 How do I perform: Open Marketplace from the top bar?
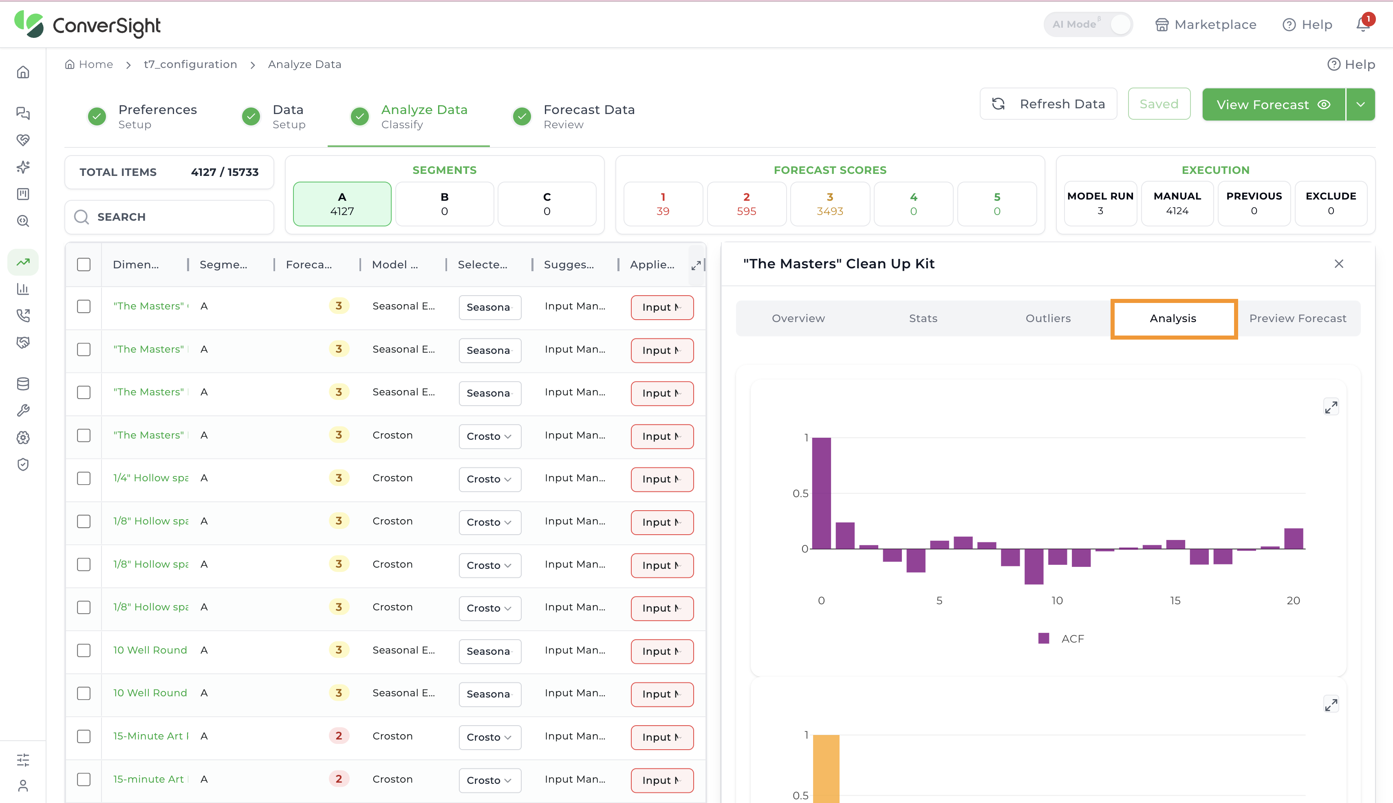(1206, 25)
